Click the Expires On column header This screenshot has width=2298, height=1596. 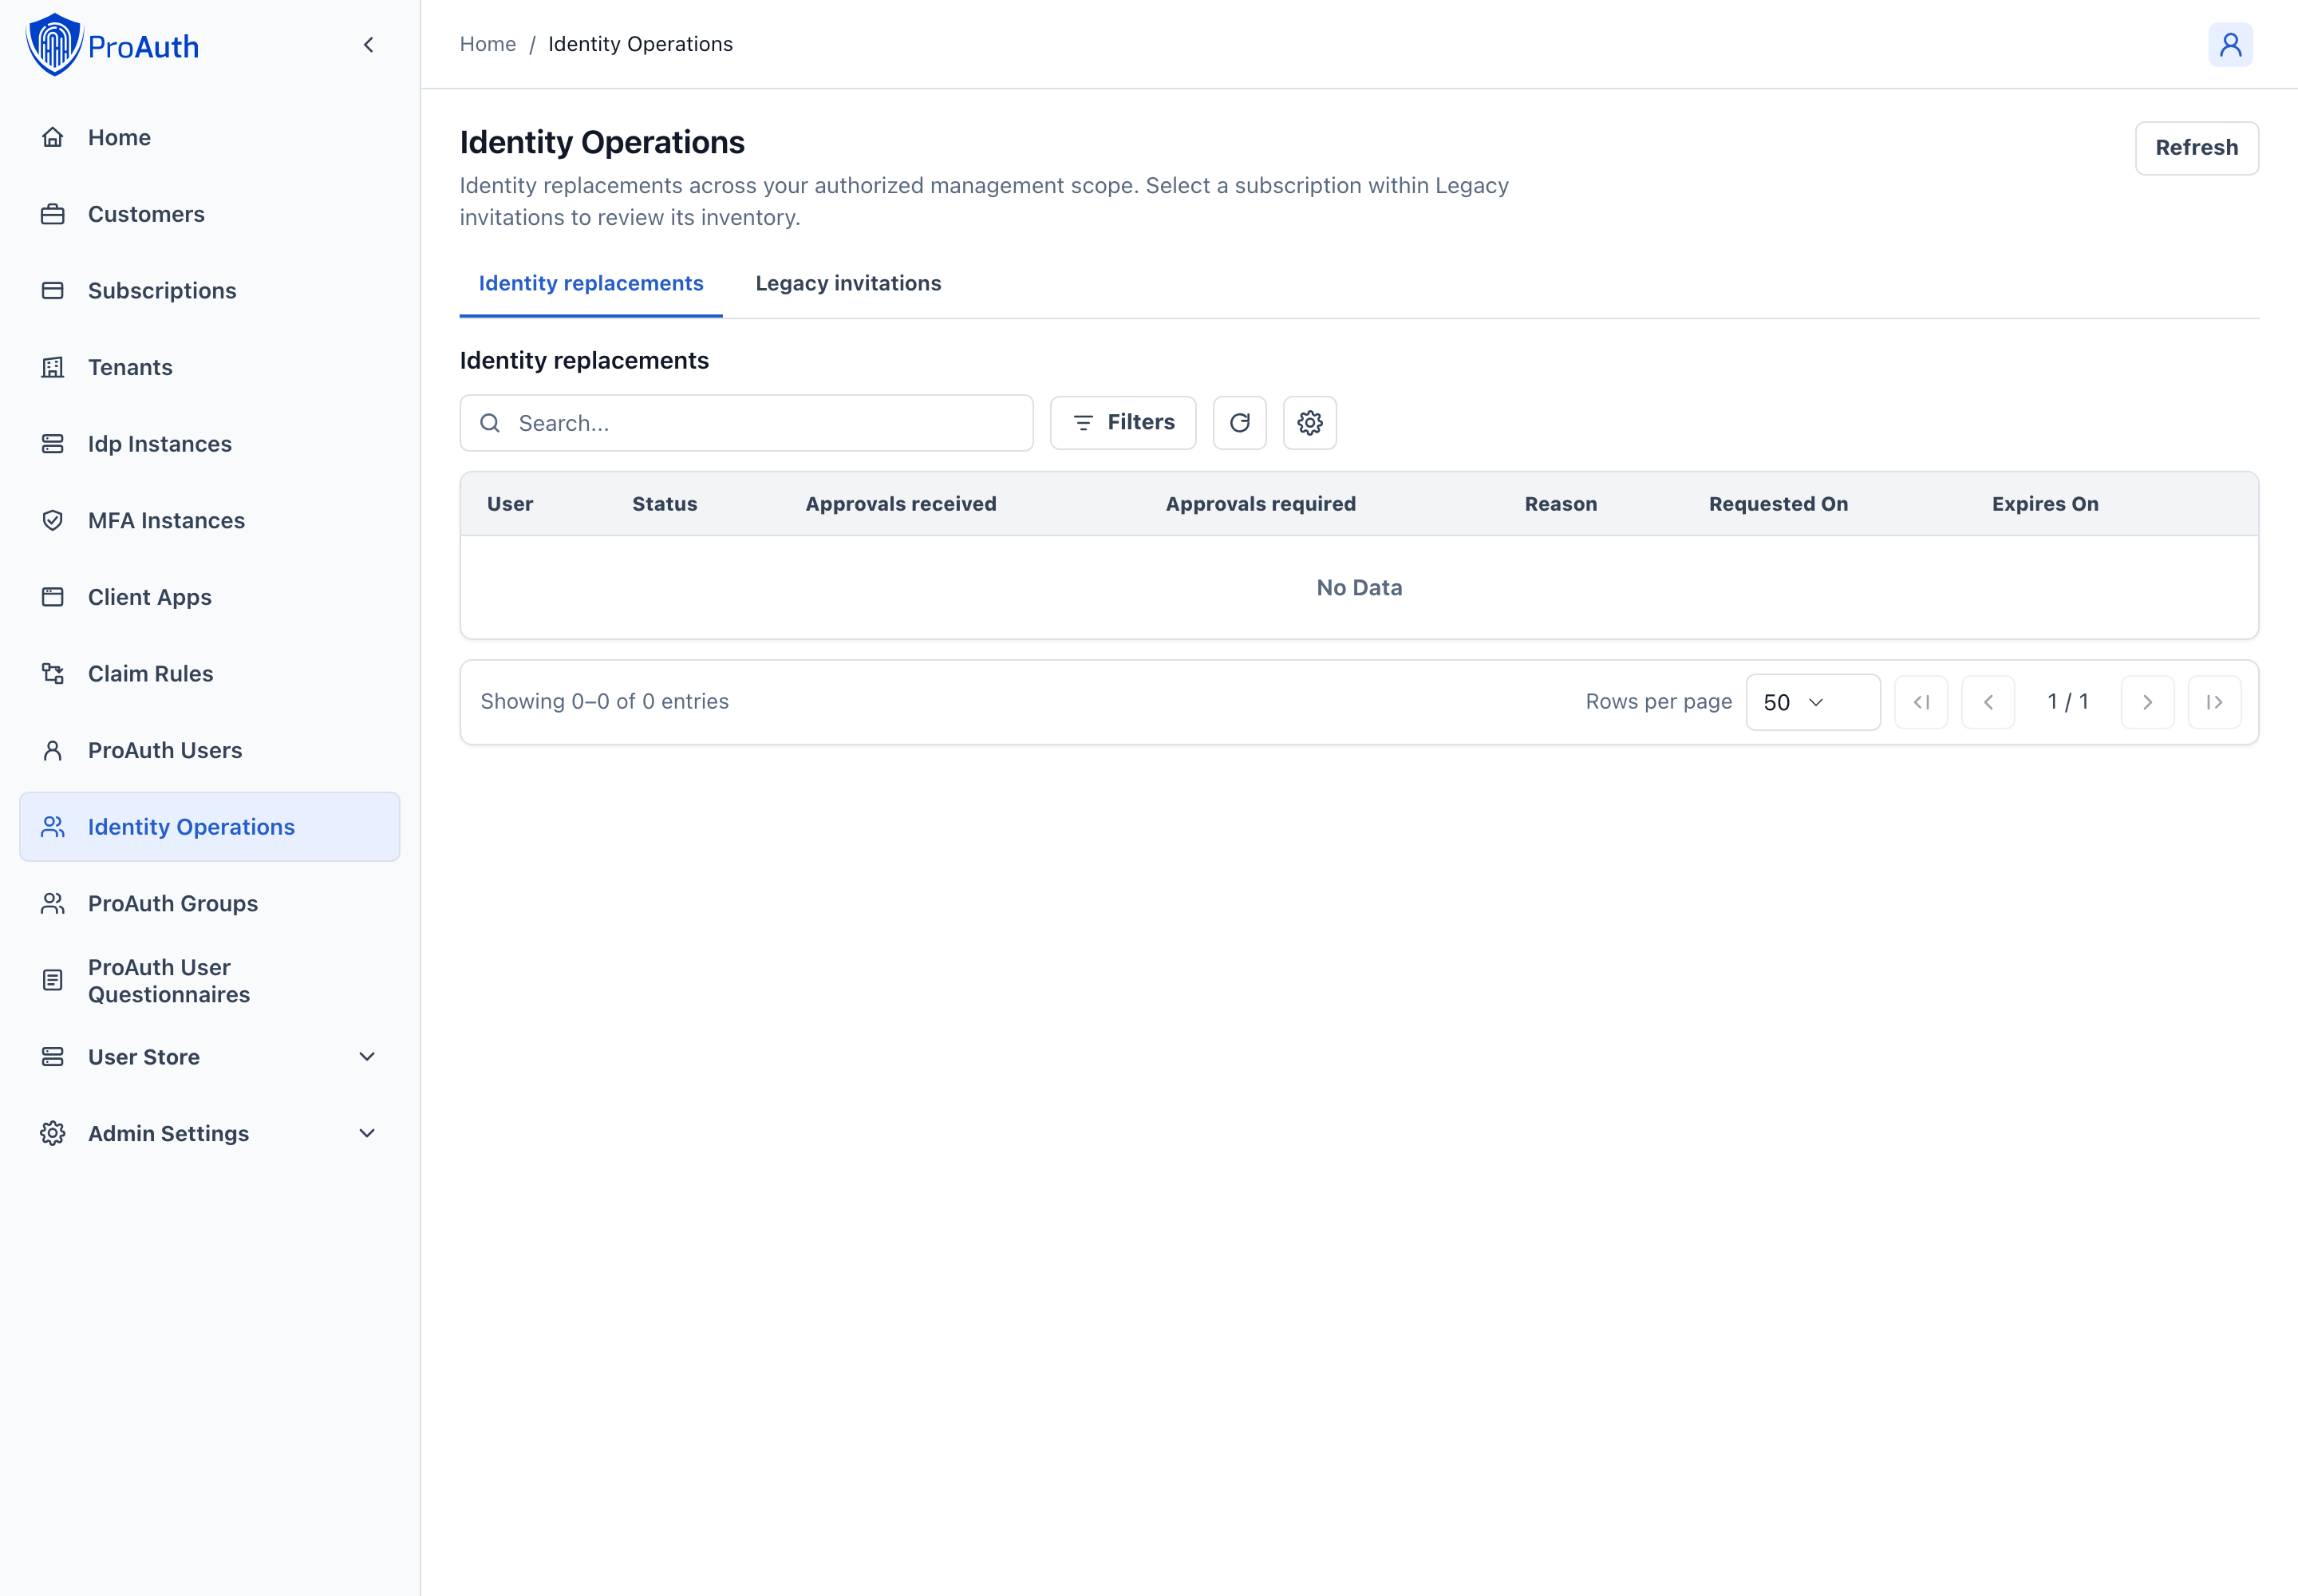tap(2044, 504)
